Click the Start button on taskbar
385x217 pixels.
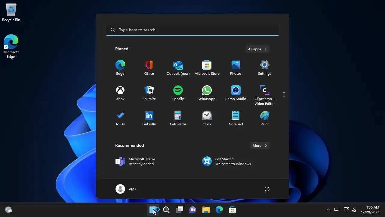(153, 210)
